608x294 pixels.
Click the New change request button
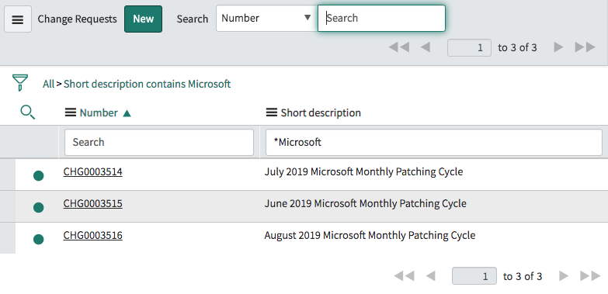pos(143,19)
